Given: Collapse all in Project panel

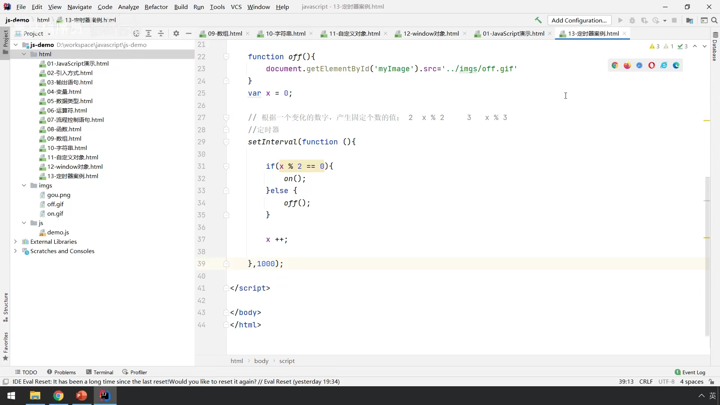Looking at the screenshot, I should click(161, 33).
